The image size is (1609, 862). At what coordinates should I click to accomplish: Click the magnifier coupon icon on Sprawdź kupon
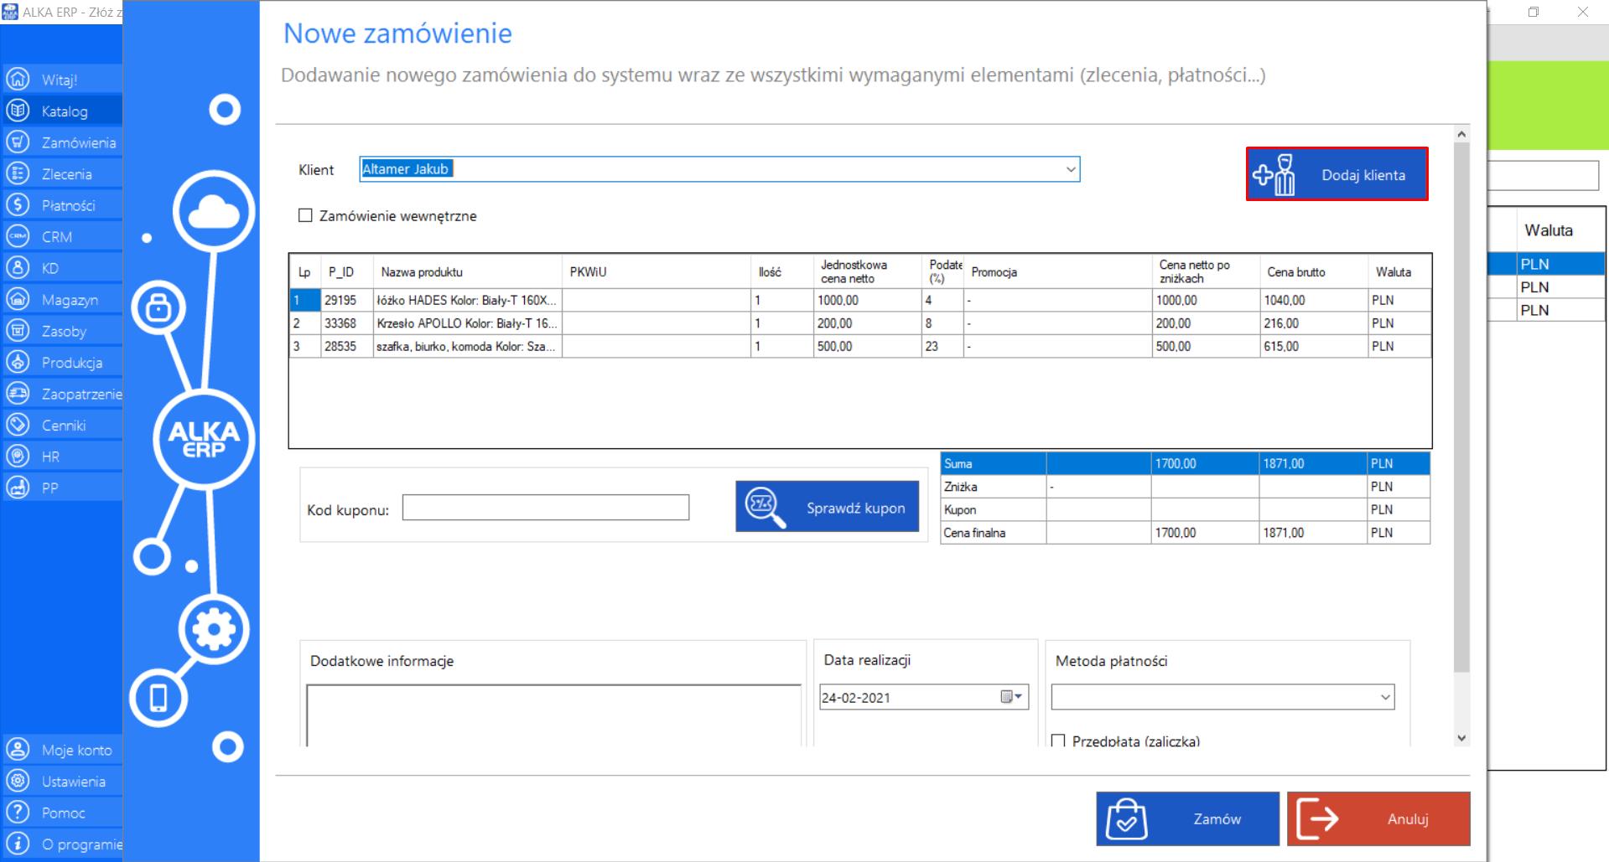click(x=766, y=508)
